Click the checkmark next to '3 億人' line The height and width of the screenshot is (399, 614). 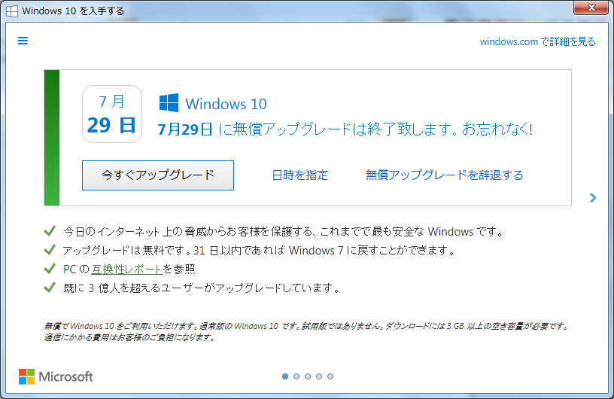[50, 288]
